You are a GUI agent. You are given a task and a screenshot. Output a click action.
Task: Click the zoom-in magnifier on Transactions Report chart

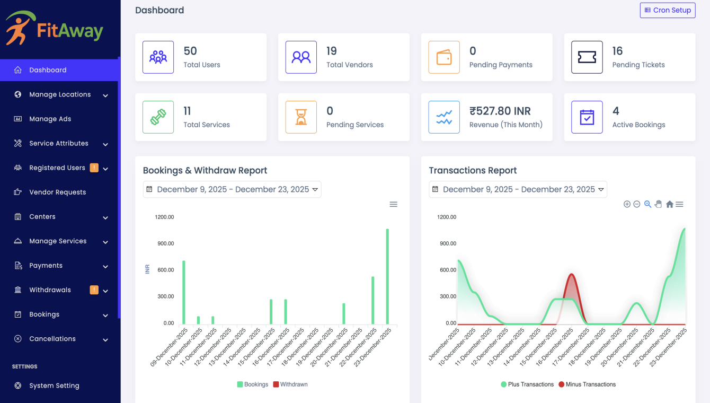[647, 204]
